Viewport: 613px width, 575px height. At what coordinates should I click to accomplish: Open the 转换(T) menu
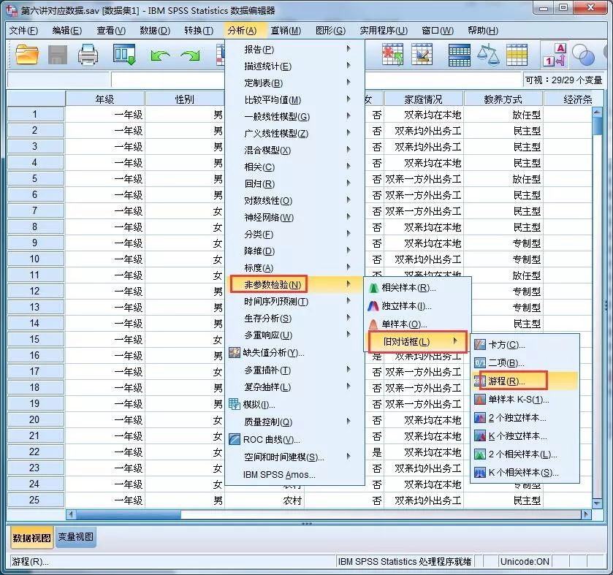tap(199, 31)
